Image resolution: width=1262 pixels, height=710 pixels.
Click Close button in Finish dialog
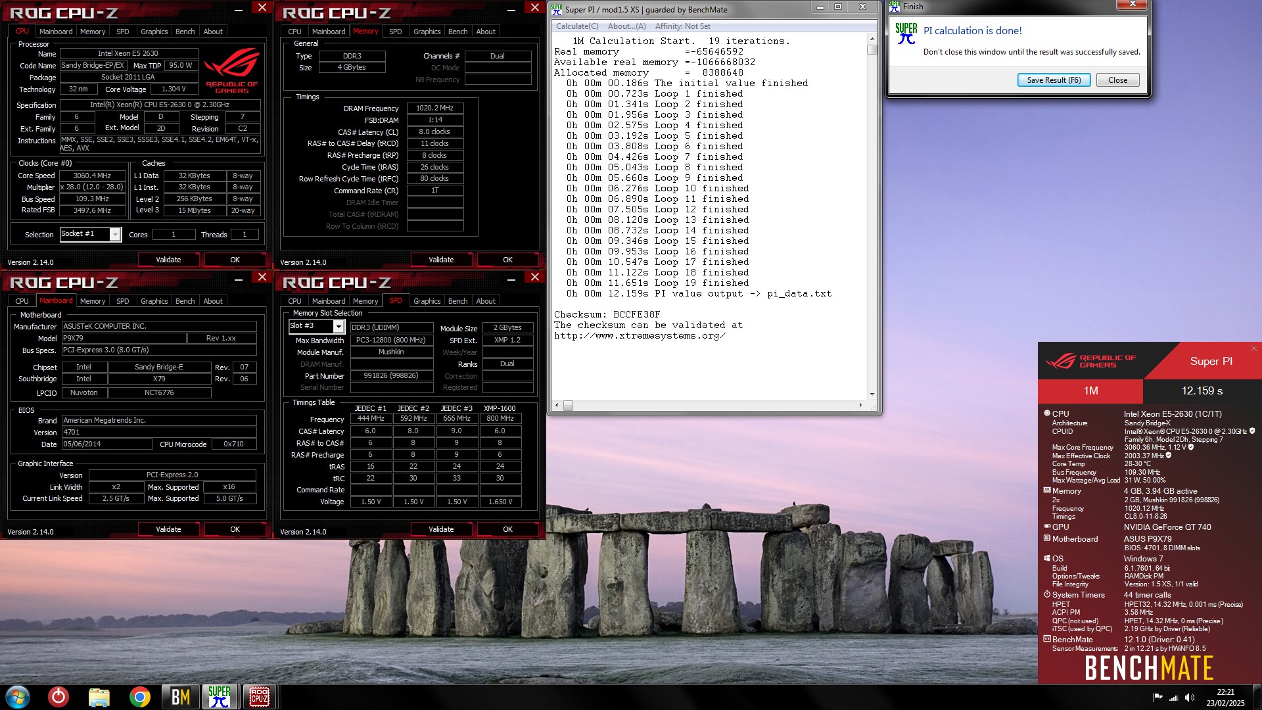tap(1117, 80)
